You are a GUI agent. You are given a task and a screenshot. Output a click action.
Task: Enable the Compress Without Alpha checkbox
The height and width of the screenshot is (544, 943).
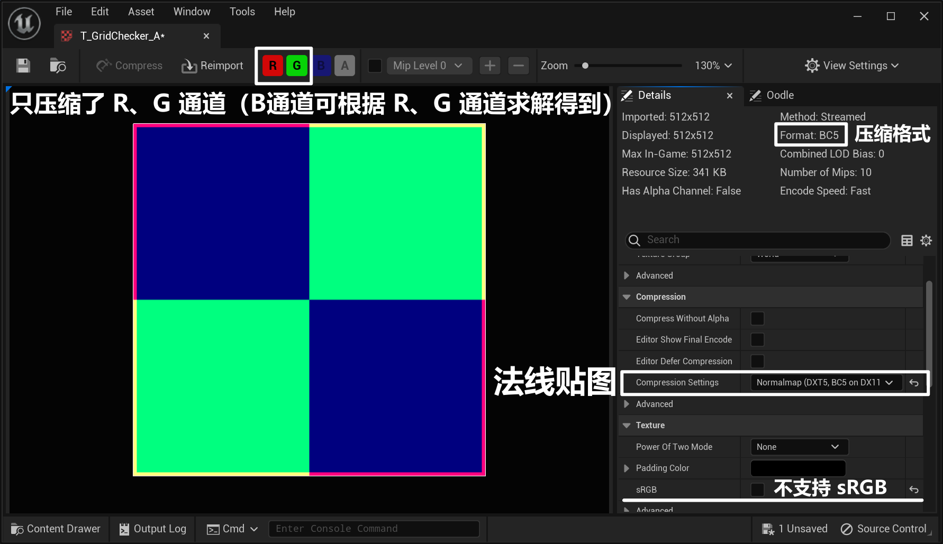757,318
